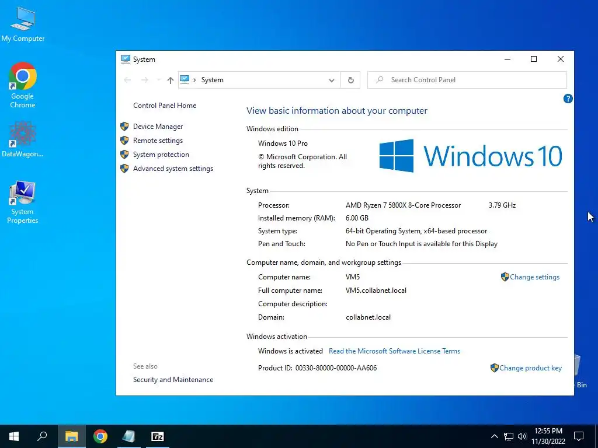Click the 6.00 GB installed memory value

[357, 218]
